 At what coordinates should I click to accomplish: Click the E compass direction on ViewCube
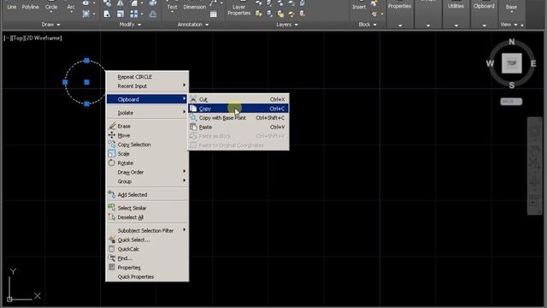click(533, 63)
